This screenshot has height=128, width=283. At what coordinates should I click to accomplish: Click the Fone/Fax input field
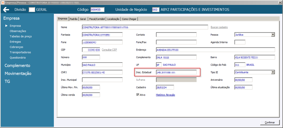176,42
